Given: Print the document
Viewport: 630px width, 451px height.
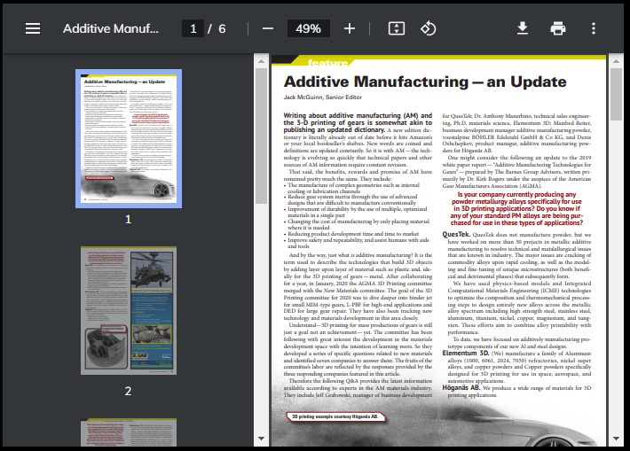Looking at the screenshot, I should click(x=557, y=28).
